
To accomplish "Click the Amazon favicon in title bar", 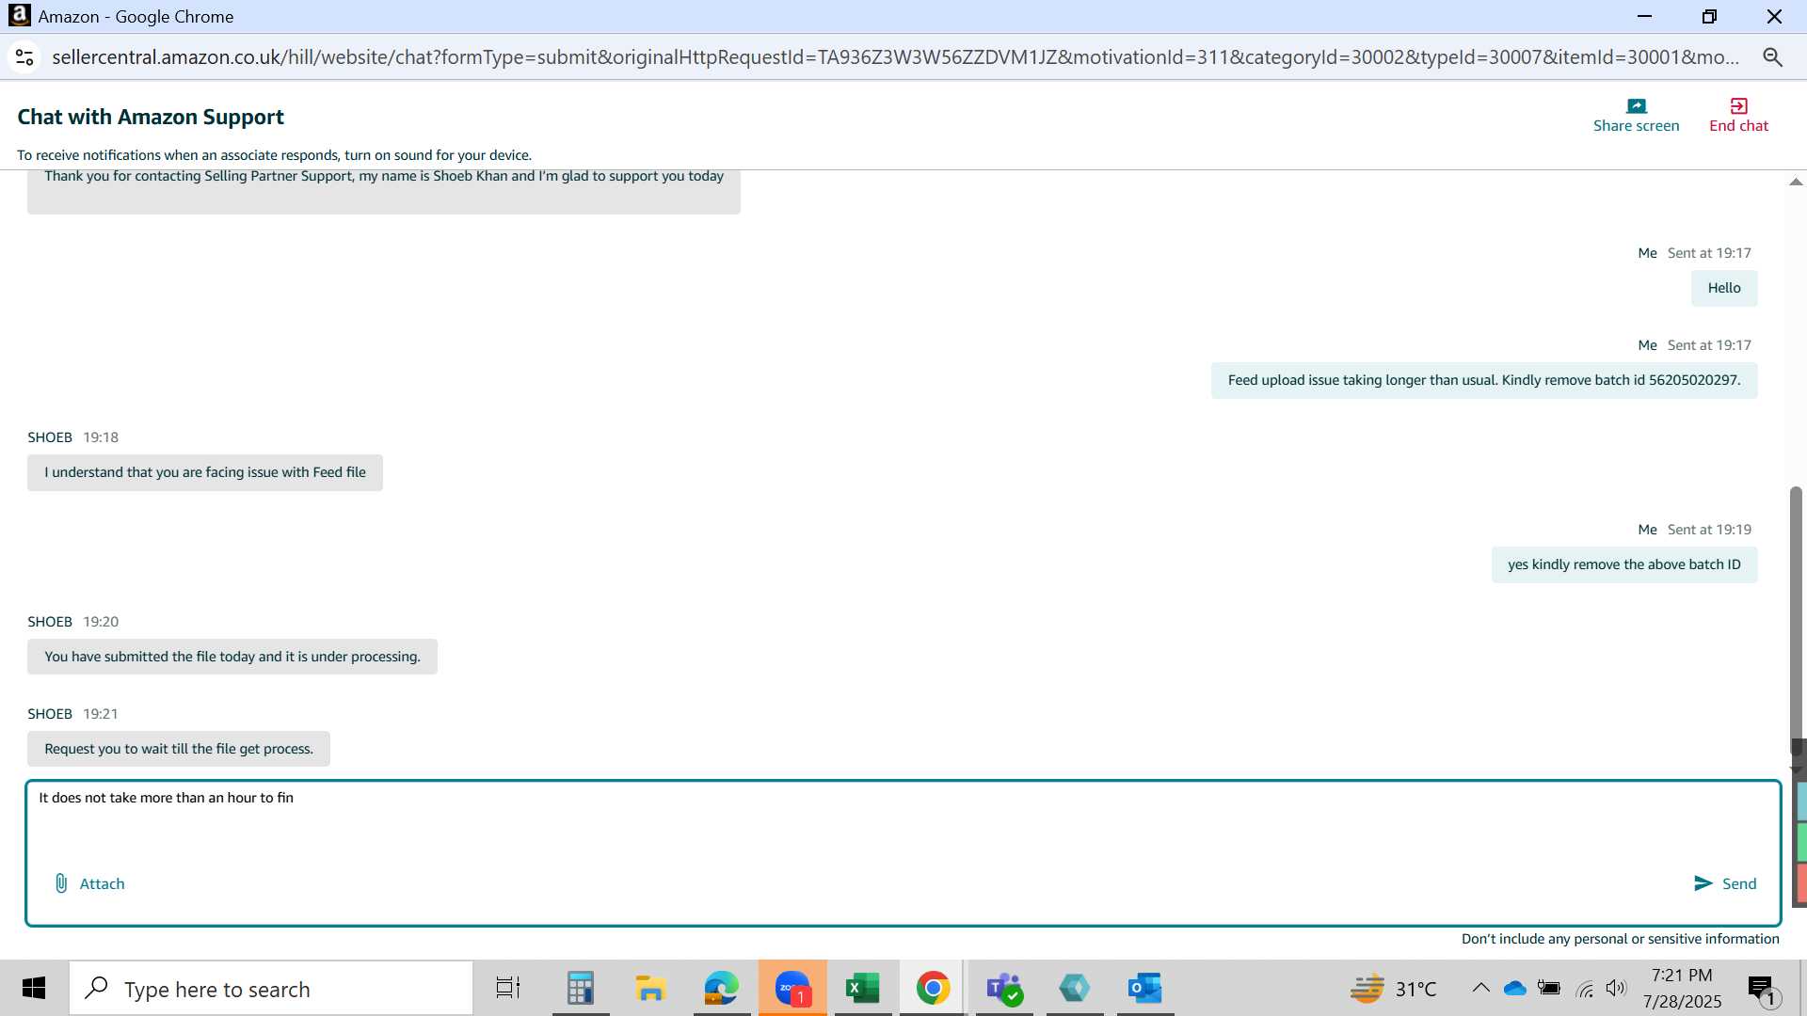I will (20, 16).
